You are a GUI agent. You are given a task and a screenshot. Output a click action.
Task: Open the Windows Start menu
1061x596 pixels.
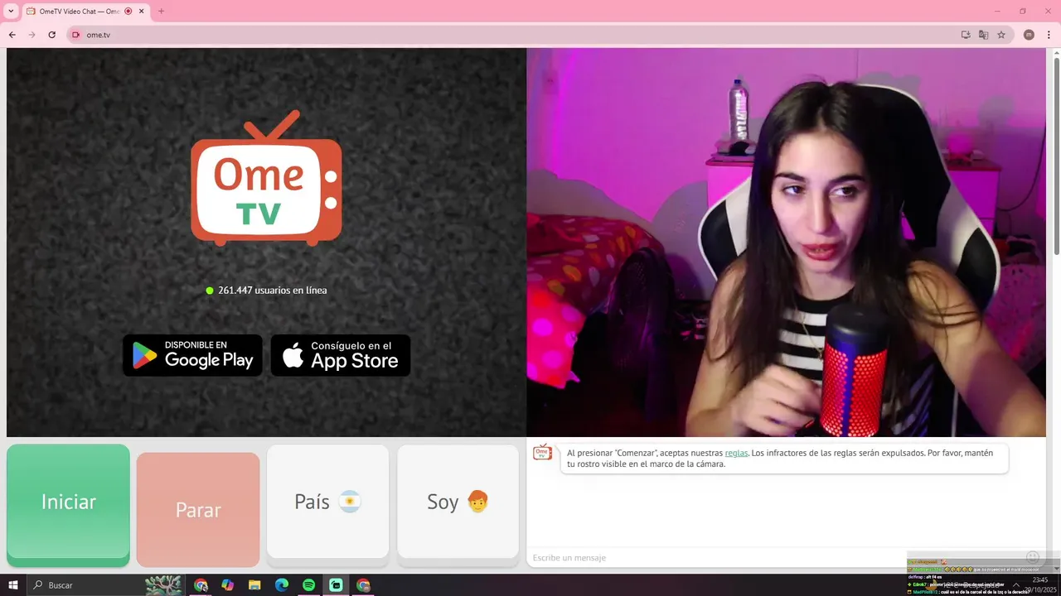pyautogui.click(x=13, y=585)
